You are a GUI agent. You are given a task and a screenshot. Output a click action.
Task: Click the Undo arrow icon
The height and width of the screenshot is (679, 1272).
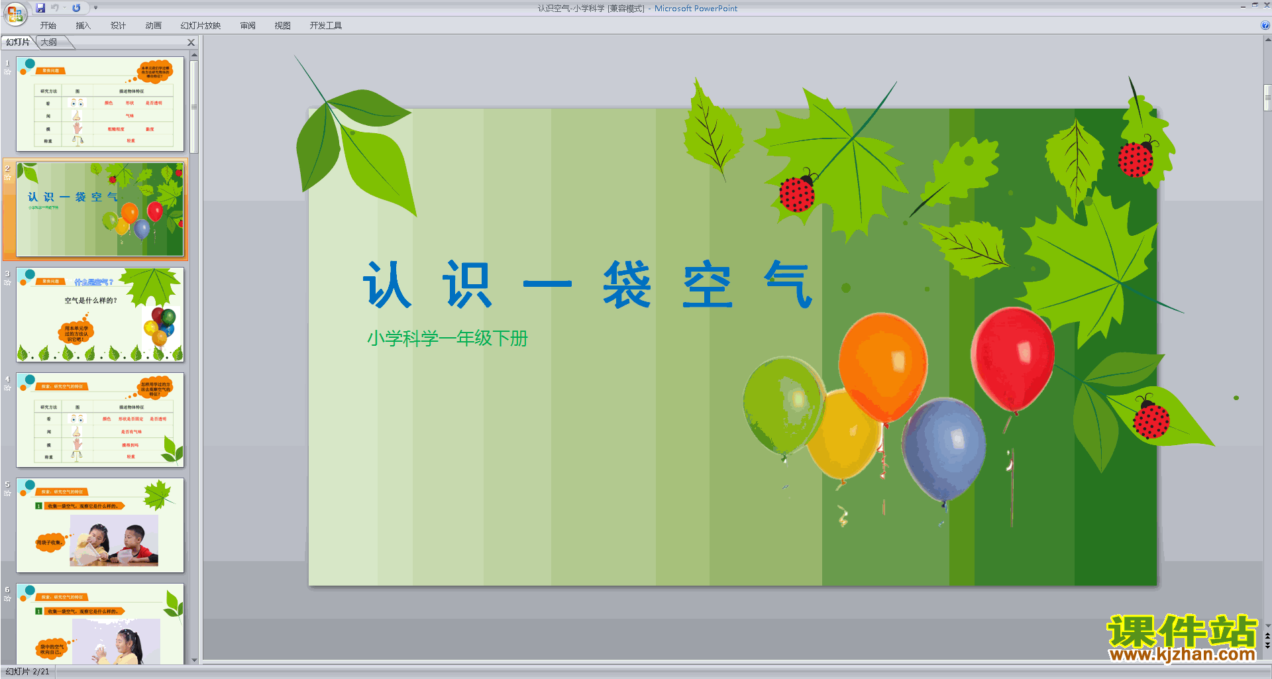click(x=54, y=8)
